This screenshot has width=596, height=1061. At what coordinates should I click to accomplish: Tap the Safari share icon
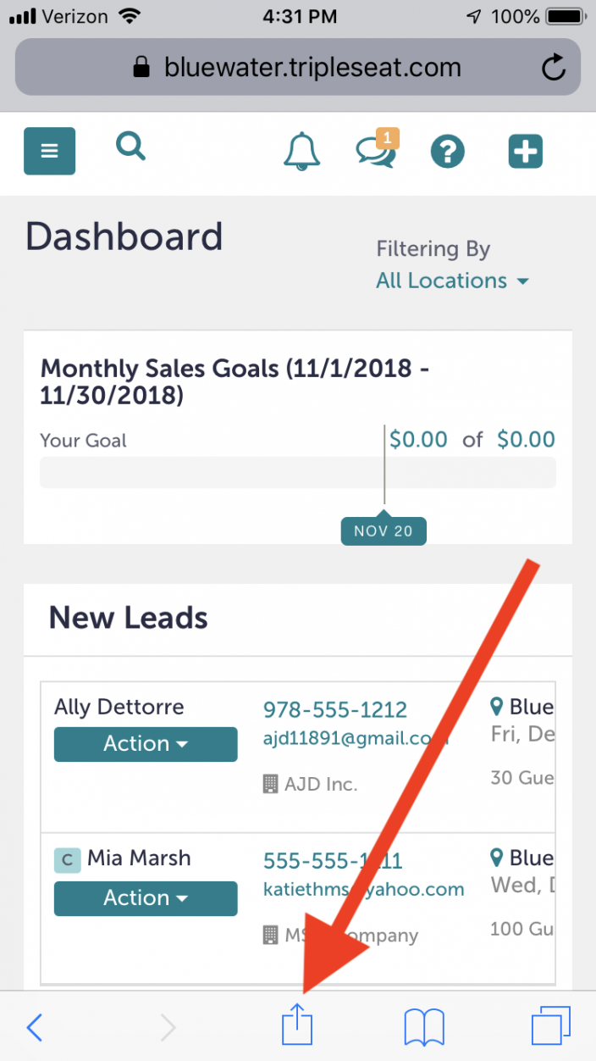(x=297, y=1026)
